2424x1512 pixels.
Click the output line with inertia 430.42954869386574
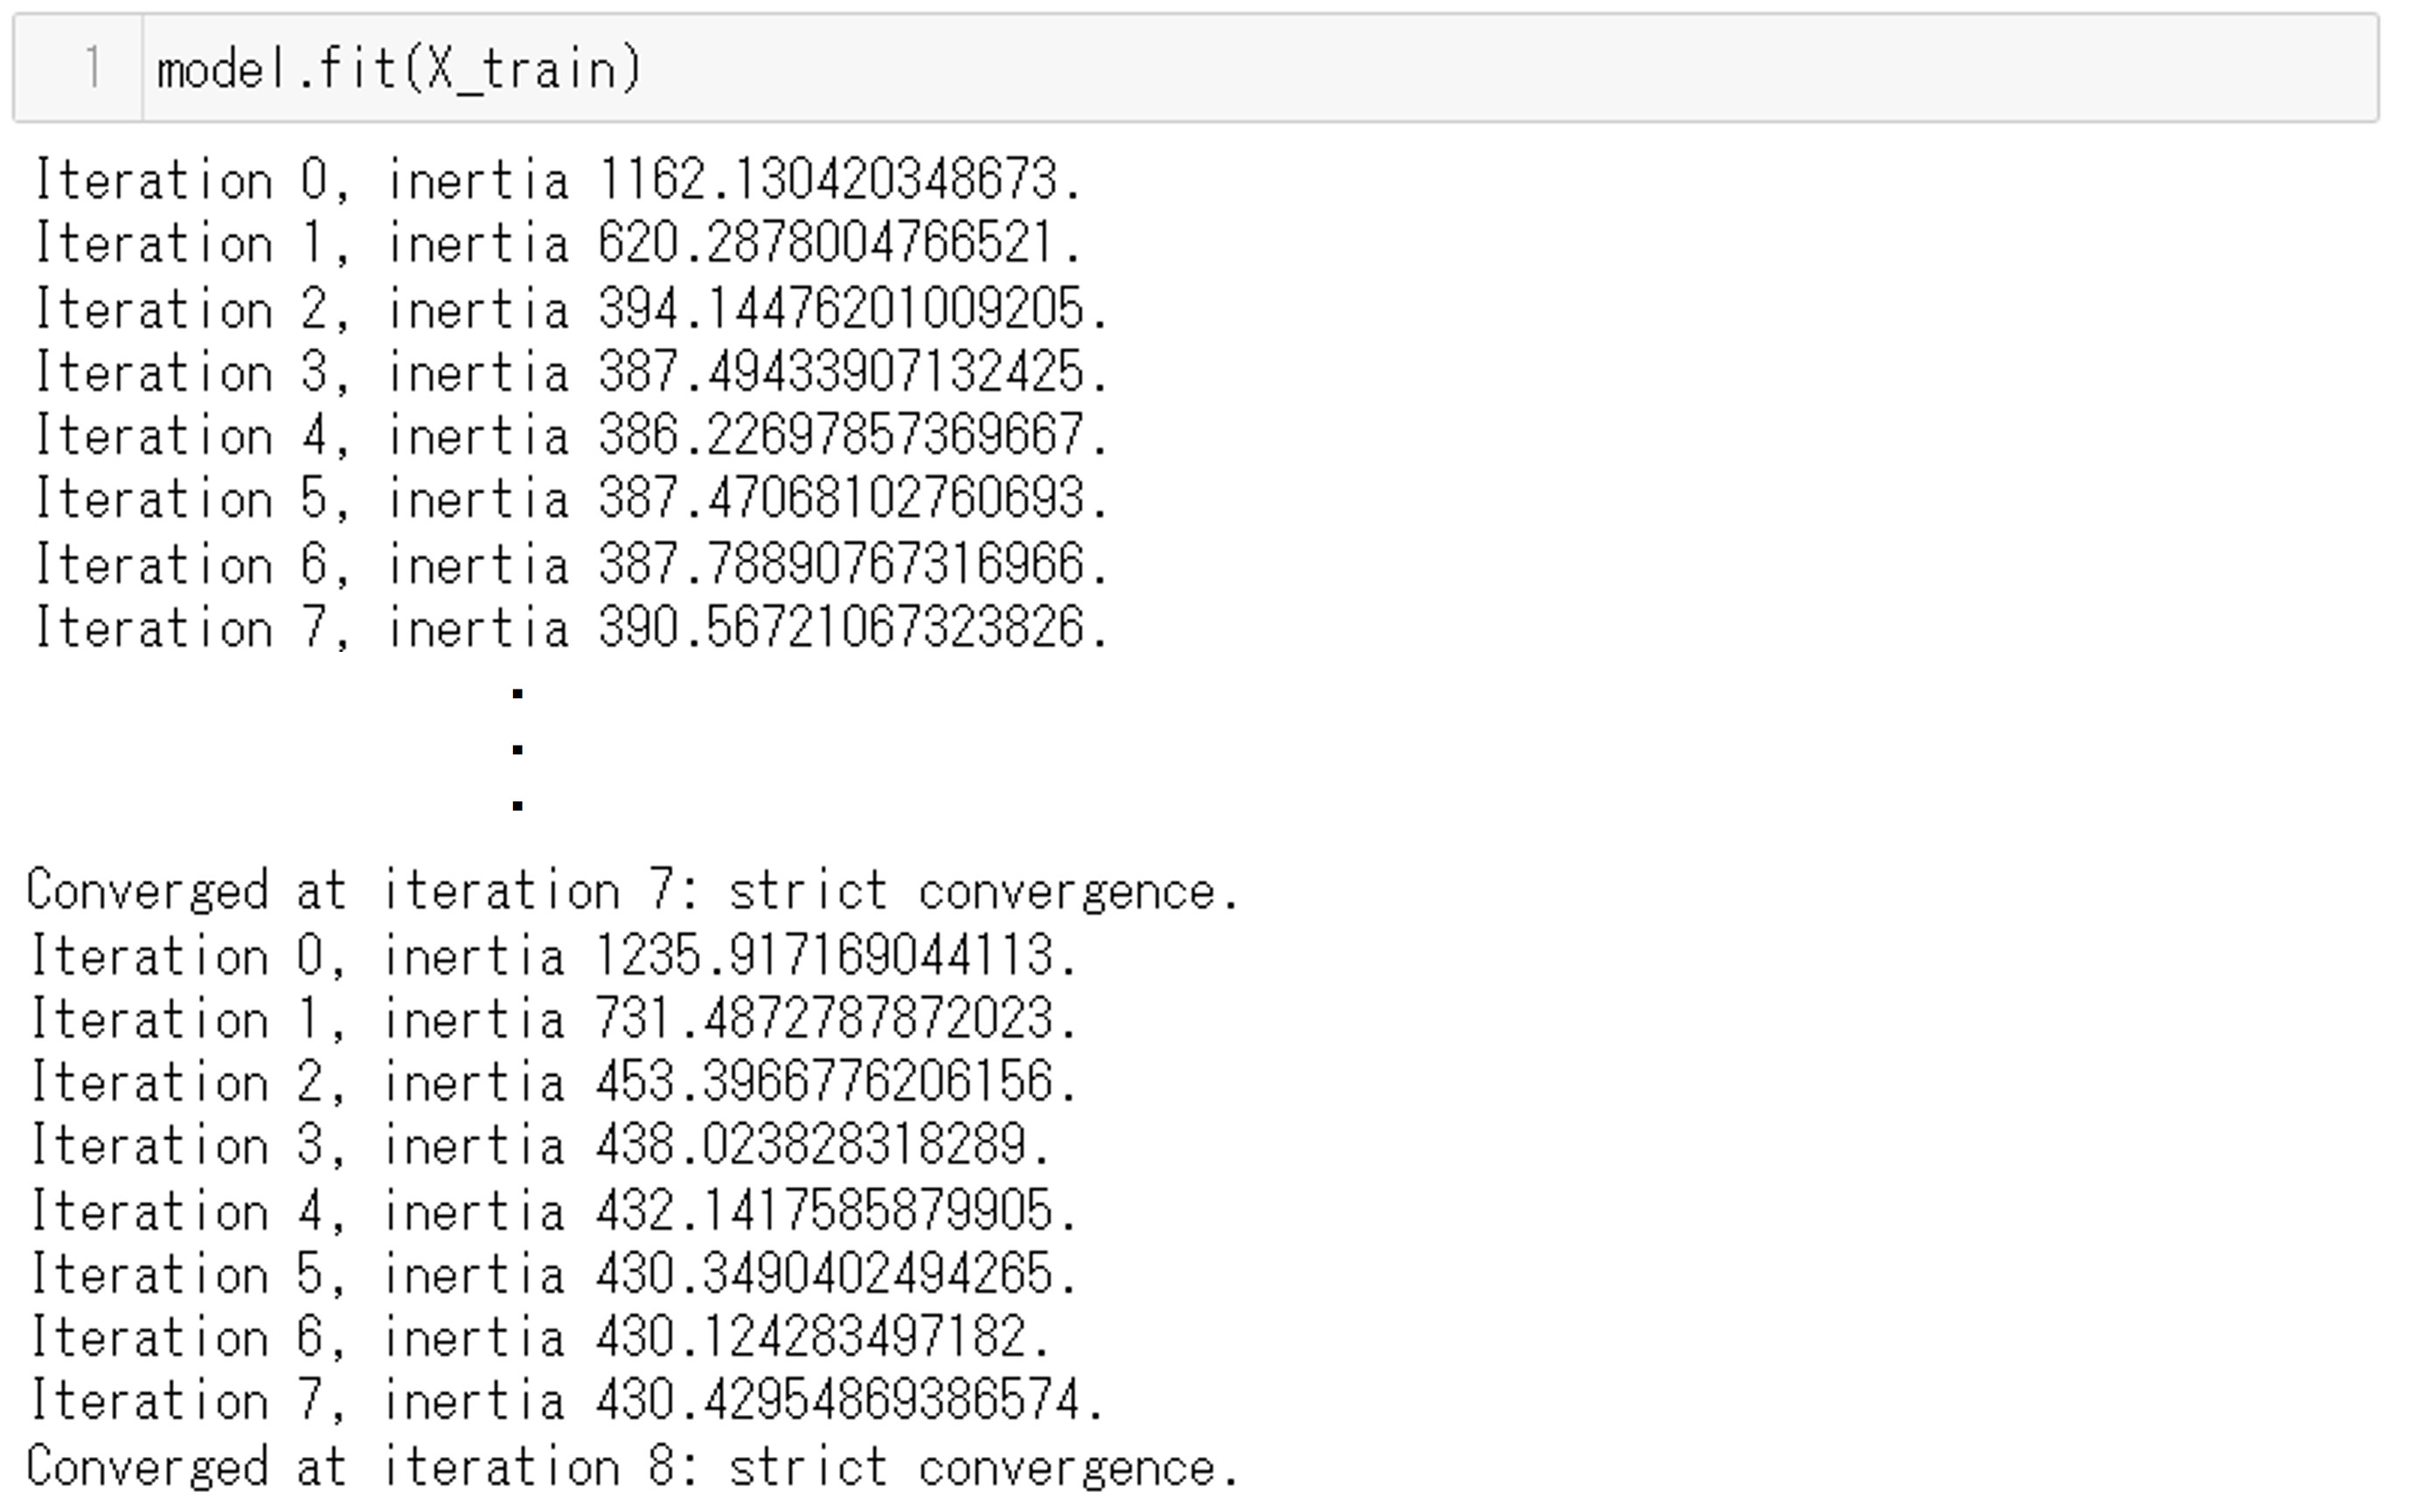tap(566, 1401)
